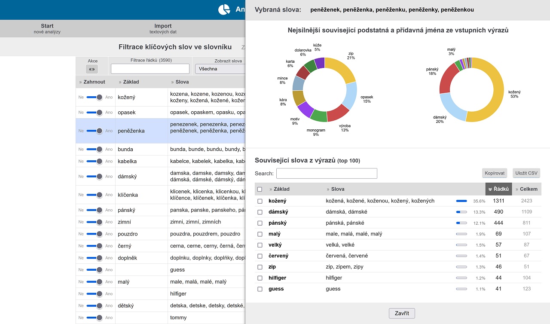This screenshot has width=550, height=324.
Task: Check the checkbox for zip related word
Action: pos(260,267)
